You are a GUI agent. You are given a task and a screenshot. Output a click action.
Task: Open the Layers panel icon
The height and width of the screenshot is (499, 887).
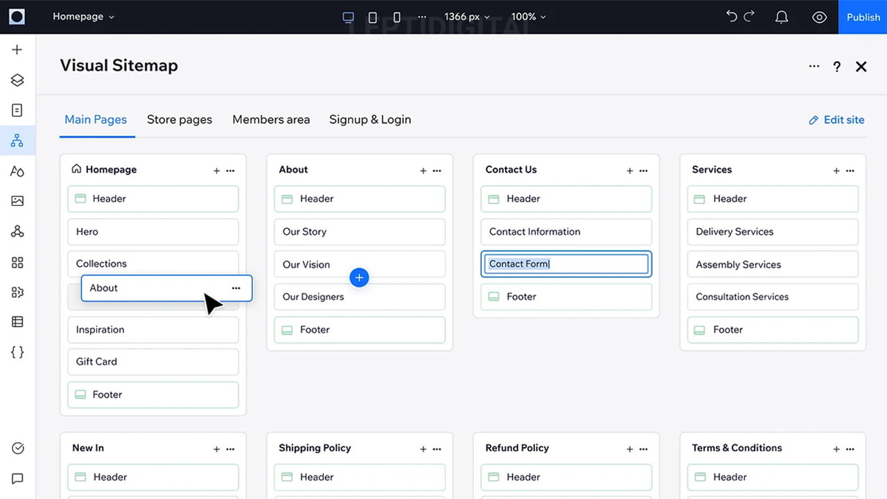17,80
